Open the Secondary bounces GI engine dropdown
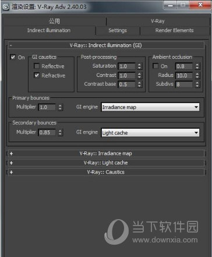This screenshot has height=257, width=212. [150, 133]
